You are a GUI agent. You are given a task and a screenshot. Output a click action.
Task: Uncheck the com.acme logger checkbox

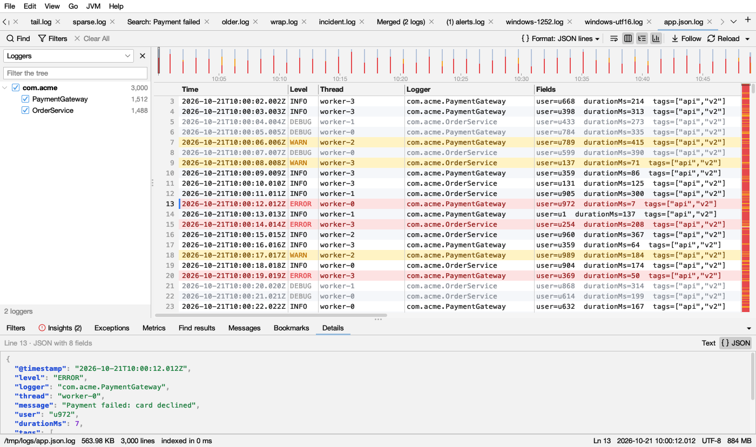coord(16,87)
